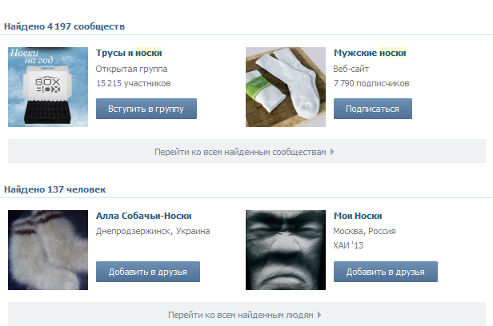
Task: Click the 'ХАИ '13' university text
Action: pyautogui.click(x=348, y=245)
